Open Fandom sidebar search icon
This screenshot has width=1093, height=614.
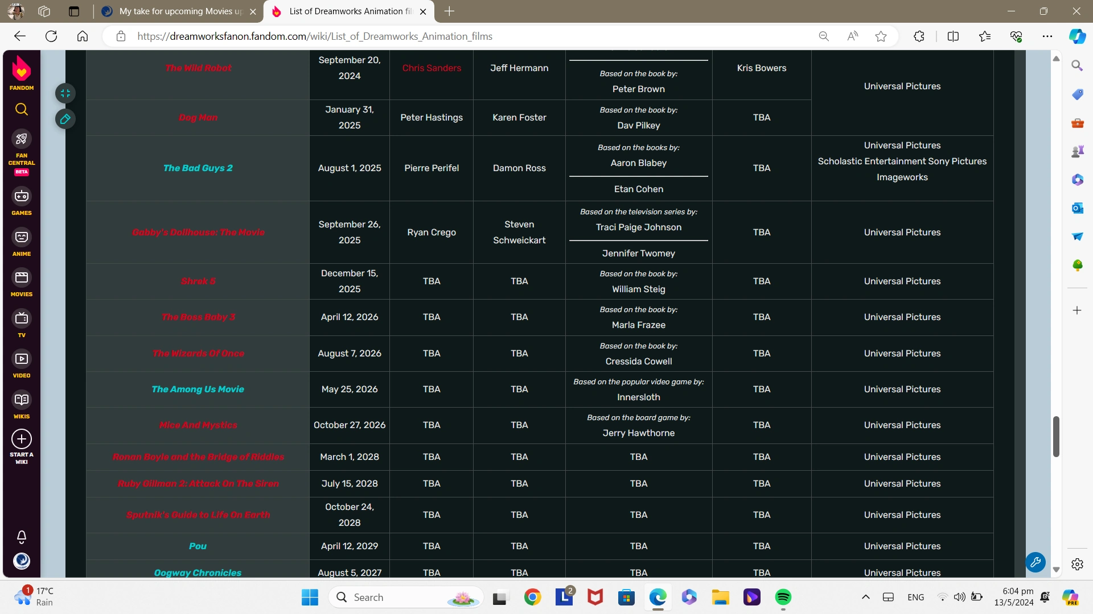pos(22,109)
